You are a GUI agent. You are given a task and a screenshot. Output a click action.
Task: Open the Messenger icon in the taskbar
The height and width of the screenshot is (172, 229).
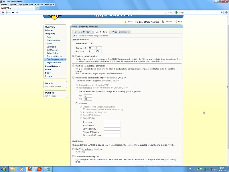[48, 169]
